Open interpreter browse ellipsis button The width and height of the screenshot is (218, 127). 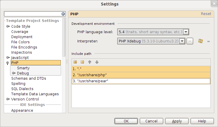point(190,41)
